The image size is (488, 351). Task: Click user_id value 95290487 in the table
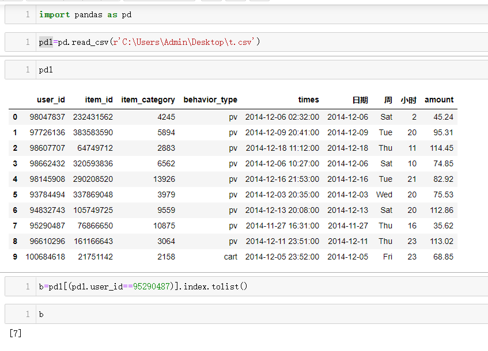[x=47, y=226]
